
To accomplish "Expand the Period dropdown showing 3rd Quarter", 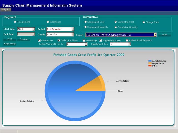I will 73,29.
